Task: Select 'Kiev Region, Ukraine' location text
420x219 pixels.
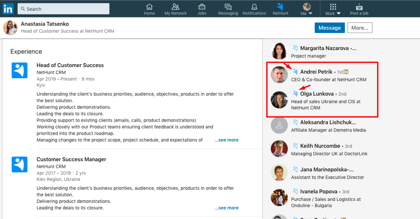Action: pyautogui.click(x=58, y=180)
